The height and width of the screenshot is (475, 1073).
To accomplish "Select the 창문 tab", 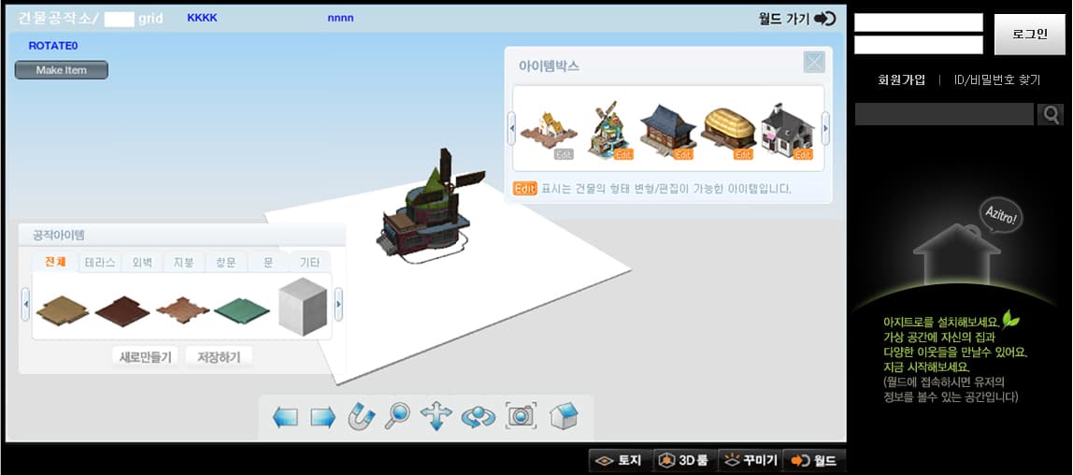I will click(x=226, y=263).
